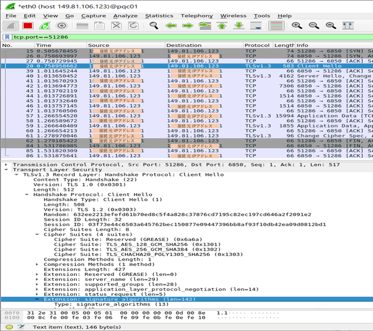Click the display filter bookmark icon
Screen dimensions: 373x331
[7, 37]
